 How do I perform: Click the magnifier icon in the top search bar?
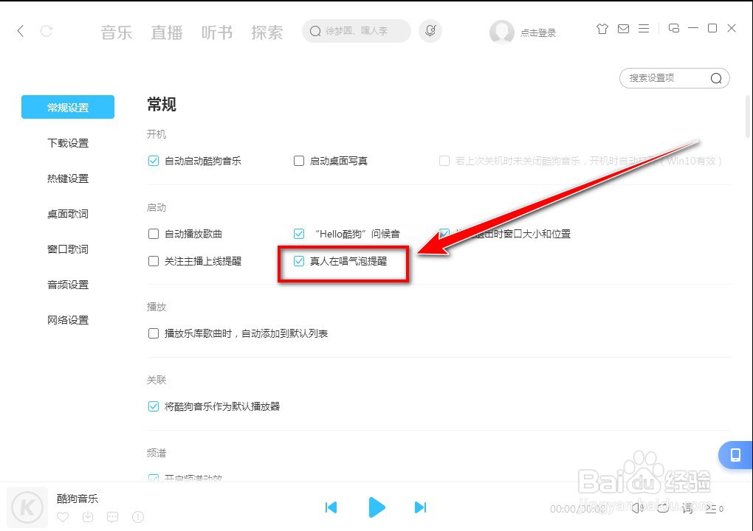click(x=315, y=31)
